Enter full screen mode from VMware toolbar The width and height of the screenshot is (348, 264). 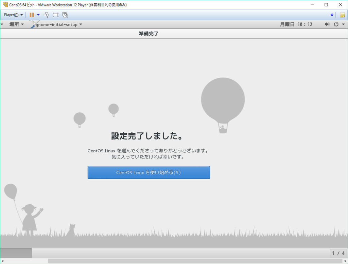[x=55, y=15]
